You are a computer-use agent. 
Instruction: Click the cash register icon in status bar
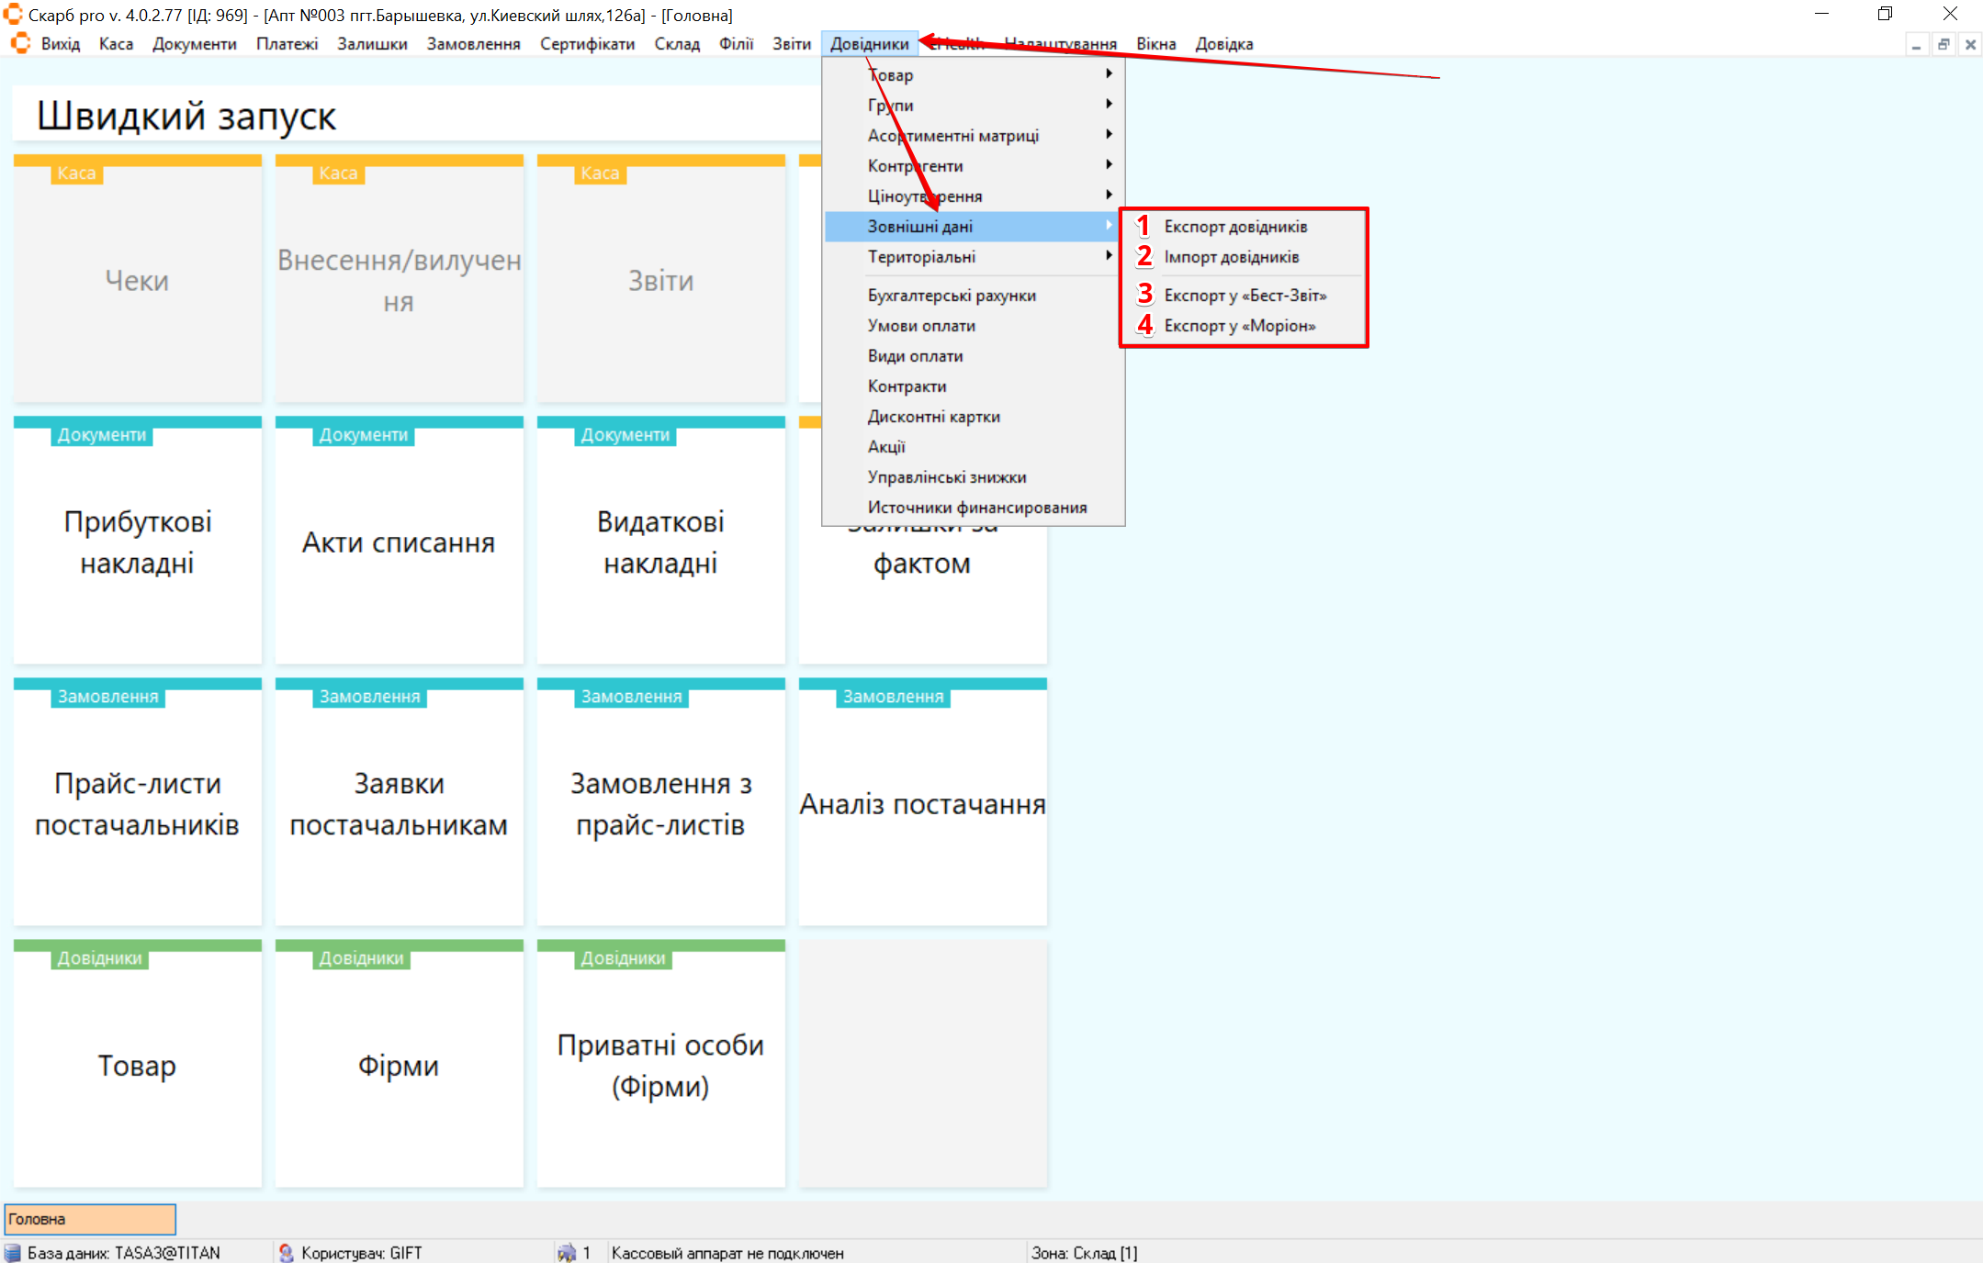point(566,1253)
